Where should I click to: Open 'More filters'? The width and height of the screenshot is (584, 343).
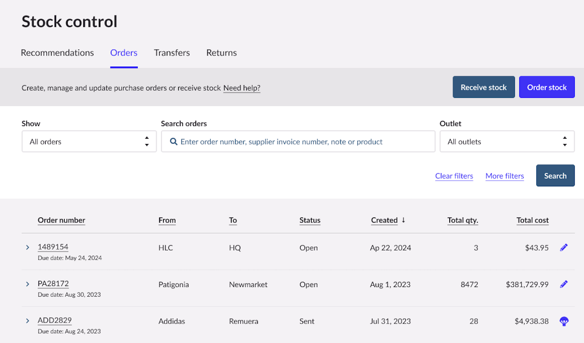pyautogui.click(x=505, y=176)
